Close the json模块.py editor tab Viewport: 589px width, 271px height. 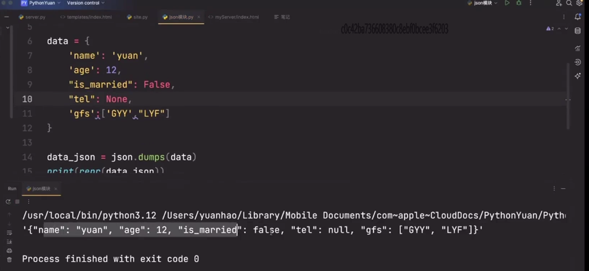pos(199,17)
